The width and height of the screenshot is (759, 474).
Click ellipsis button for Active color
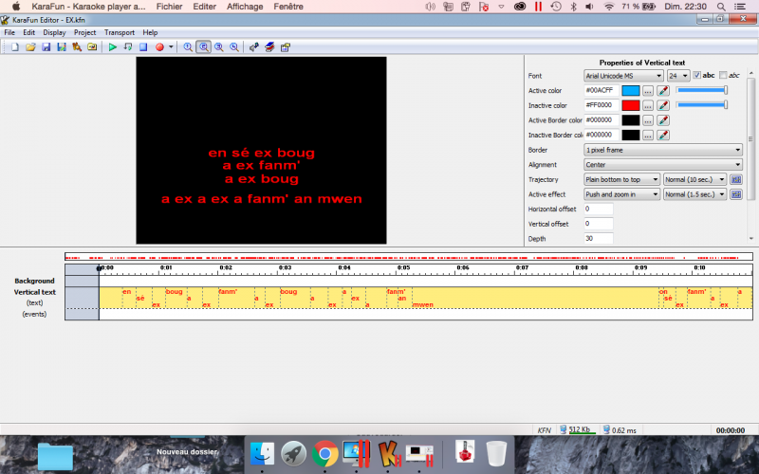click(x=648, y=90)
